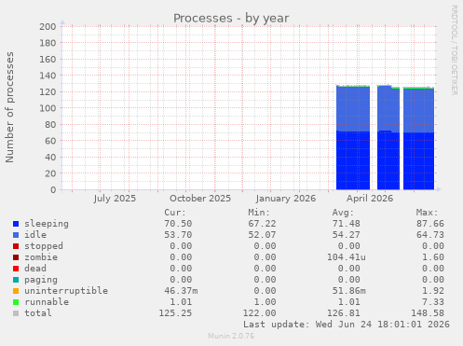Click the 'Munin 2.0.76' version text
Image resolution: width=463 pixels, height=346 pixels.
coord(231,336)
